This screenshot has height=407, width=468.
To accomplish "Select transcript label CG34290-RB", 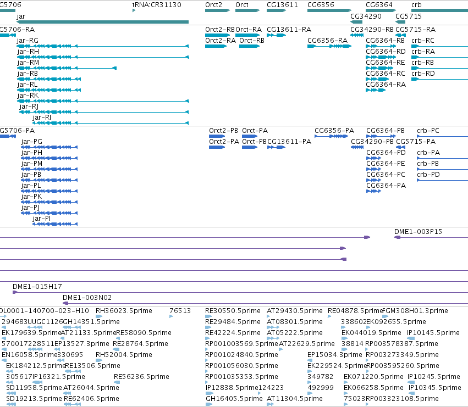I will point(372,30).
